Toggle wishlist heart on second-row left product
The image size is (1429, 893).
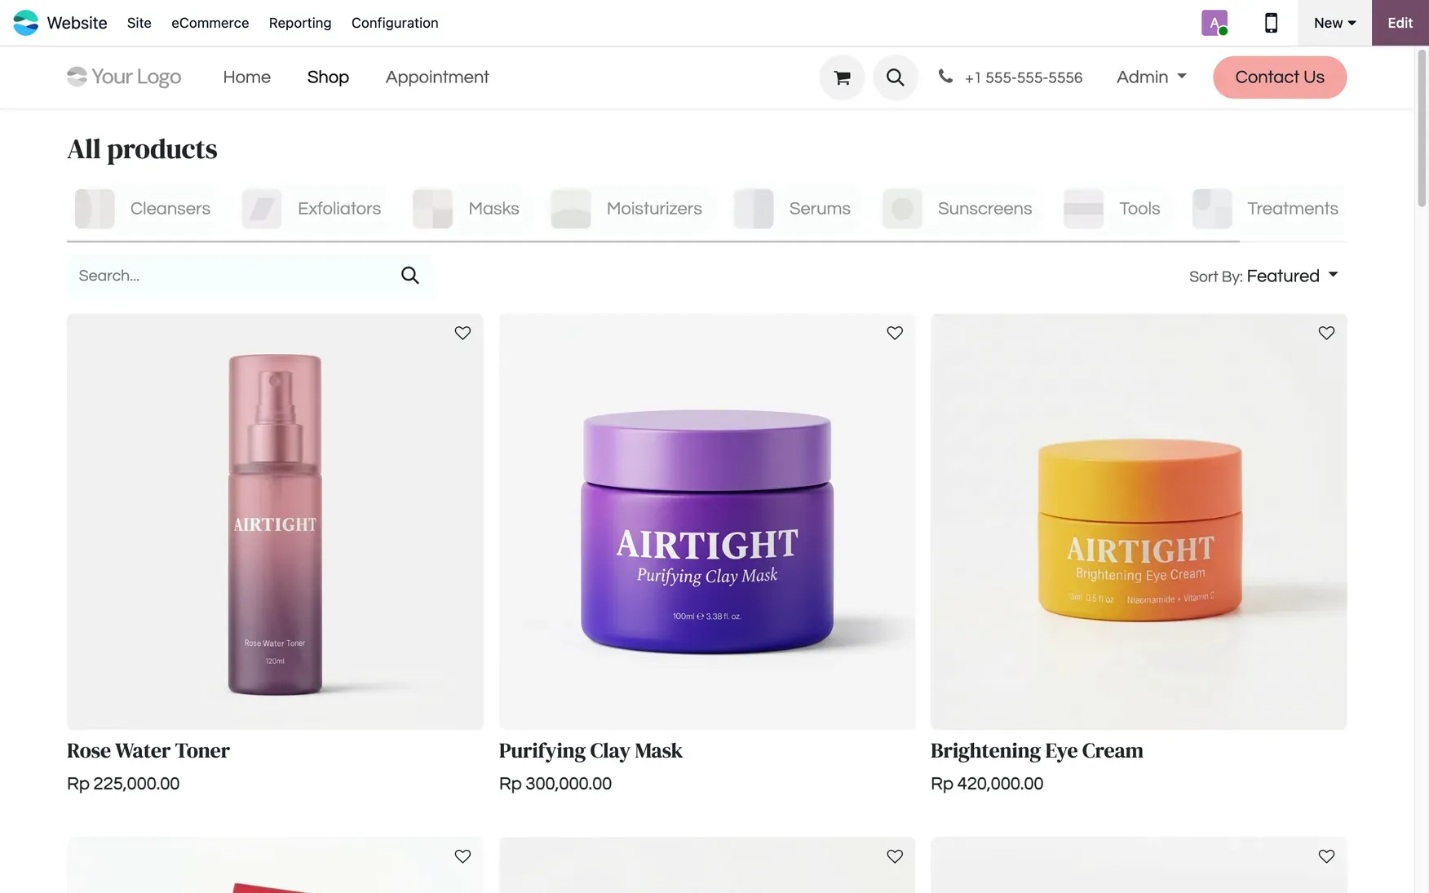(x=462, y=856)
